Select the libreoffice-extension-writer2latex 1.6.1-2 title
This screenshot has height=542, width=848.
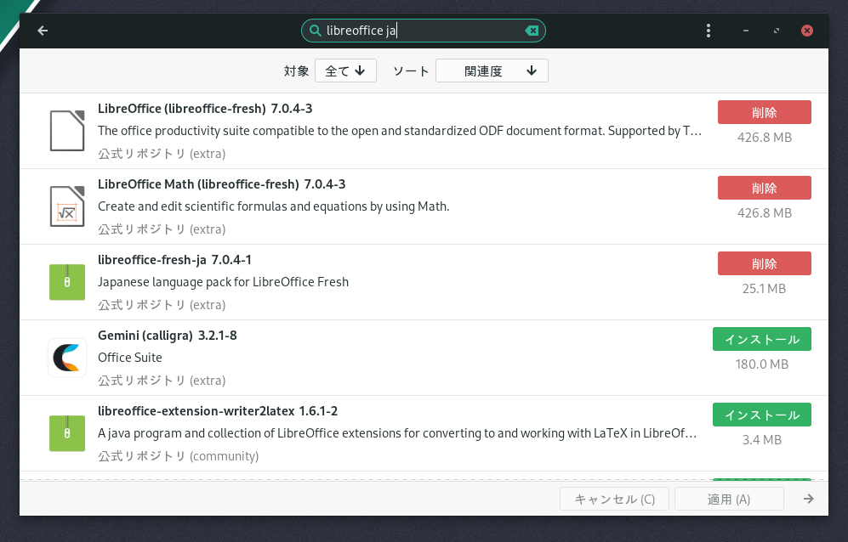[218, 411]
